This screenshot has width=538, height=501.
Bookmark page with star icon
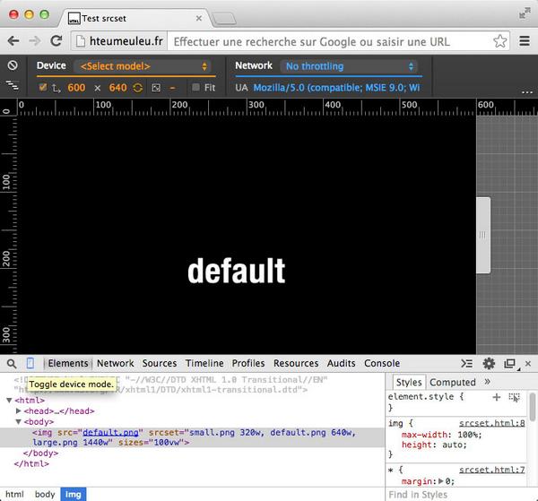[x=500, y=41]
